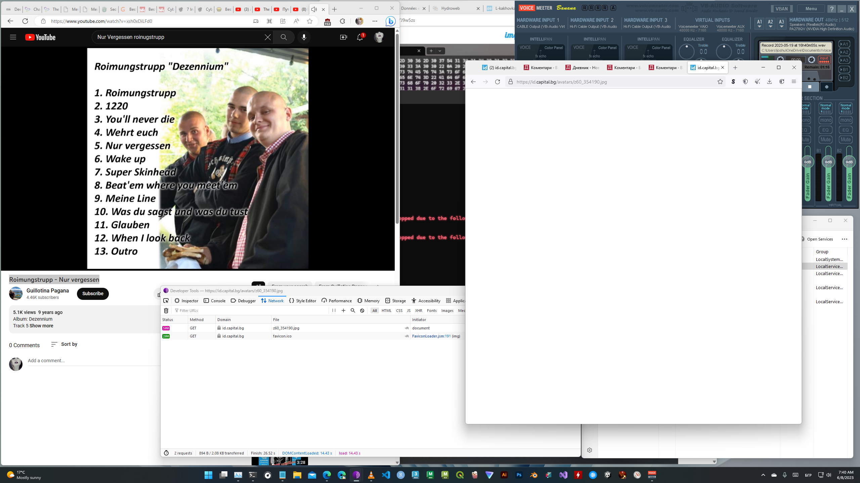Open the A3 hardware out device dropdown
The image size is (860, 483).
coord(781,24)
